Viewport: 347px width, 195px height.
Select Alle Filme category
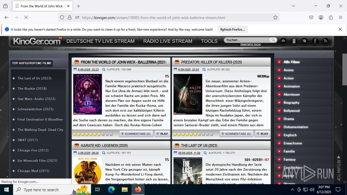point(292,62)
